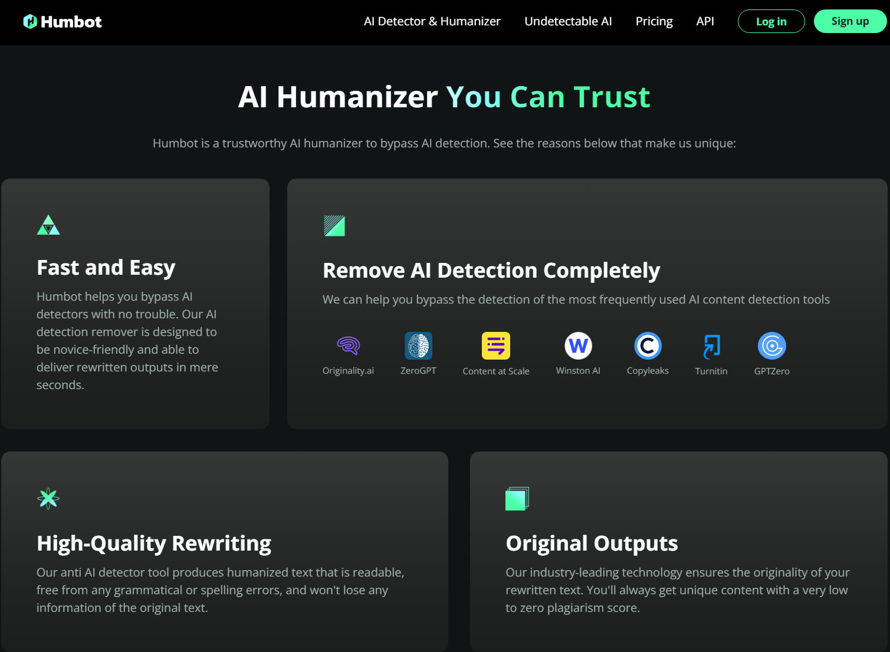Click 'Our industry-leading technology' paragraph
Image resolution: width=890 pixels, height=652 pixels.
[678, 590]
